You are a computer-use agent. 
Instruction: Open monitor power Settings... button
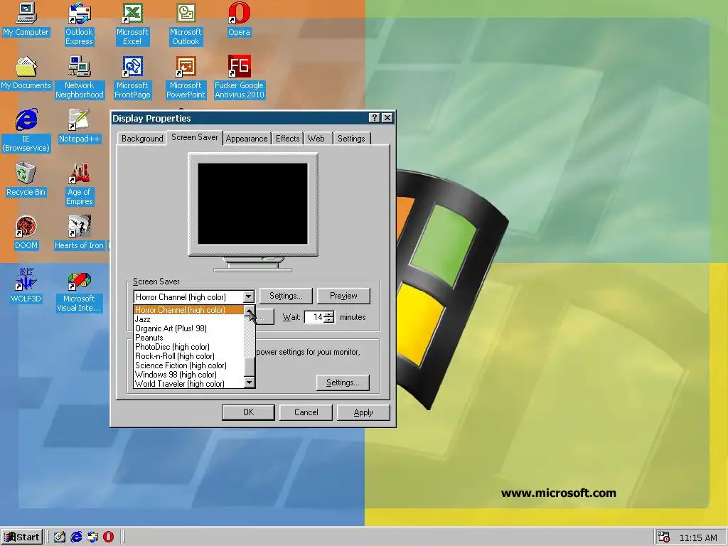tap(343, 382)
